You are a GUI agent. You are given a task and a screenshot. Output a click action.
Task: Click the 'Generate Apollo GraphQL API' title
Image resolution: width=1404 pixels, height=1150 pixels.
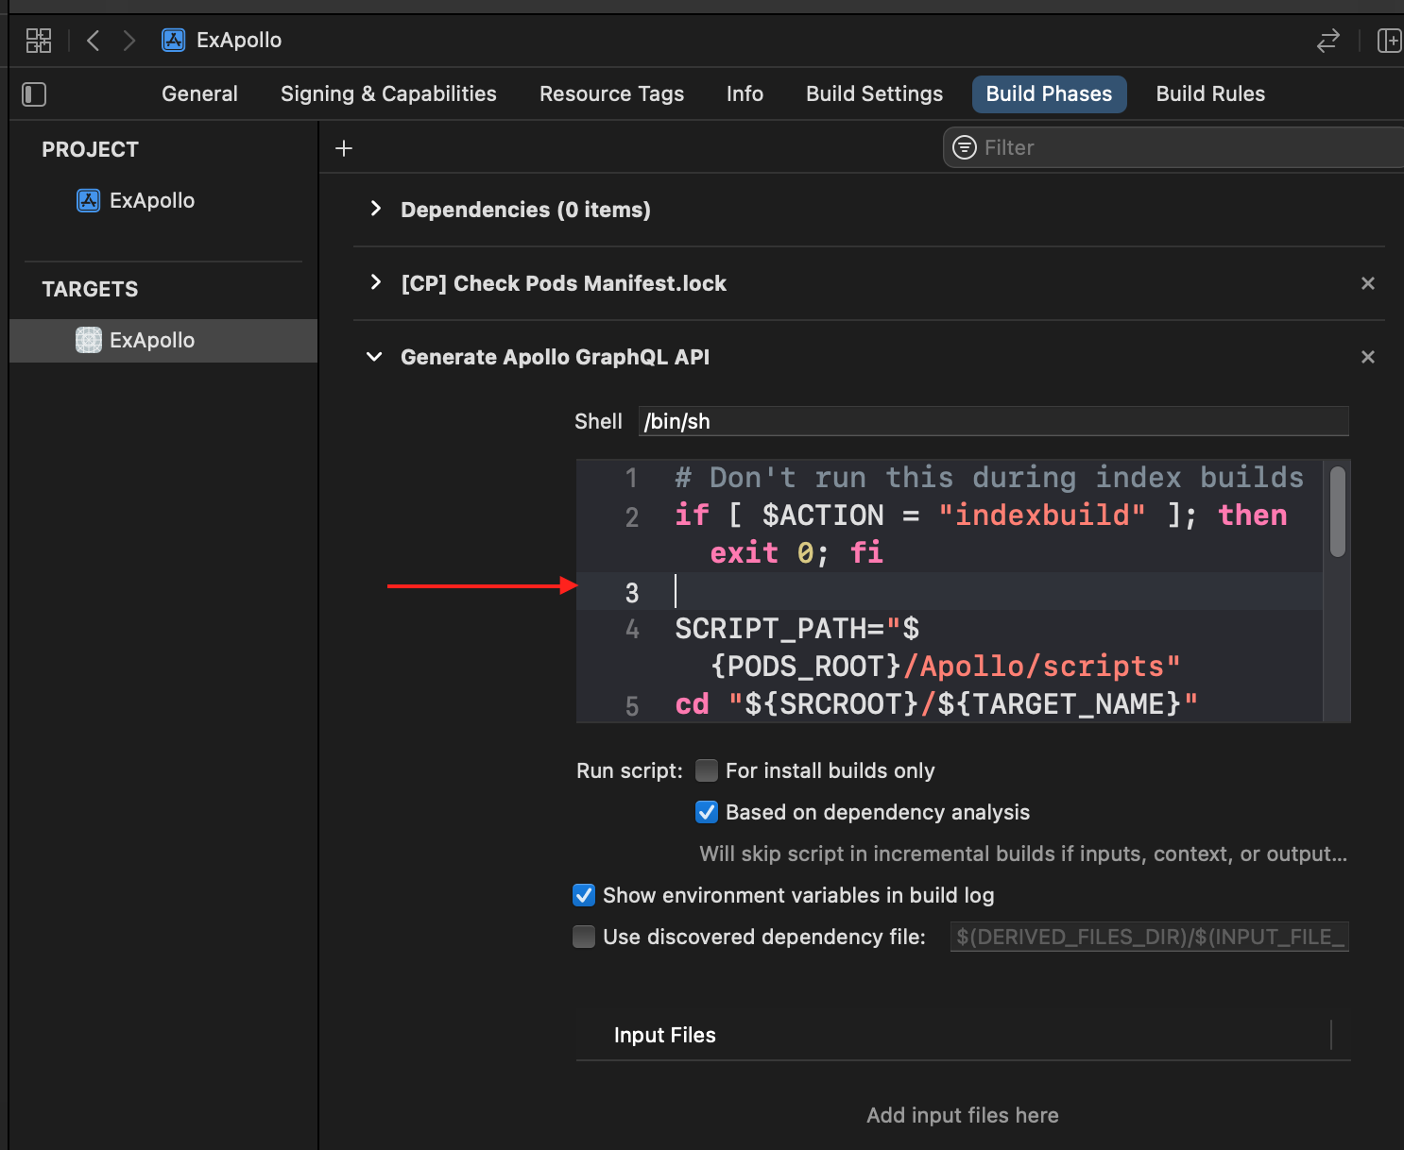coord(555,357)
